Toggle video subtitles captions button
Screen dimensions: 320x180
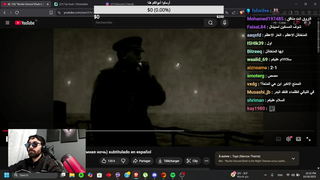coord(278,139)
